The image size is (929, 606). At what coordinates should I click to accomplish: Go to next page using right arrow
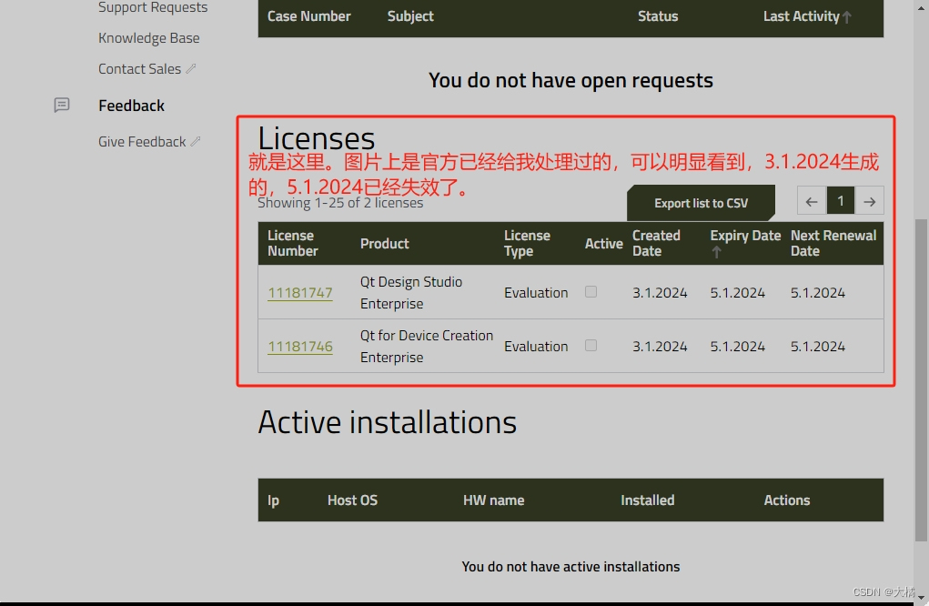click(870, 201)
